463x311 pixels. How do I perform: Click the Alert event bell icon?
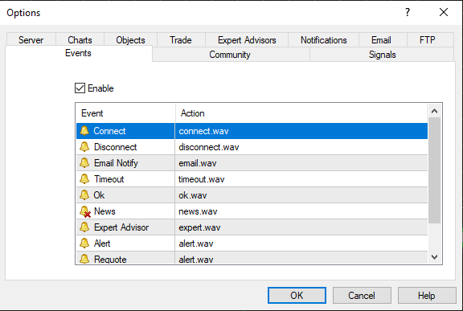(84, 243)
